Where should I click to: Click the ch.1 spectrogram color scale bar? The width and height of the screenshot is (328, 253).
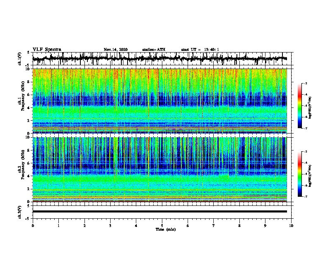300,106
